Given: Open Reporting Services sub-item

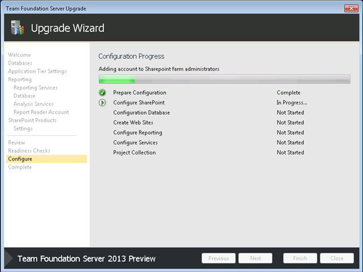Looking at the screenshot, I should pos(35,88).
